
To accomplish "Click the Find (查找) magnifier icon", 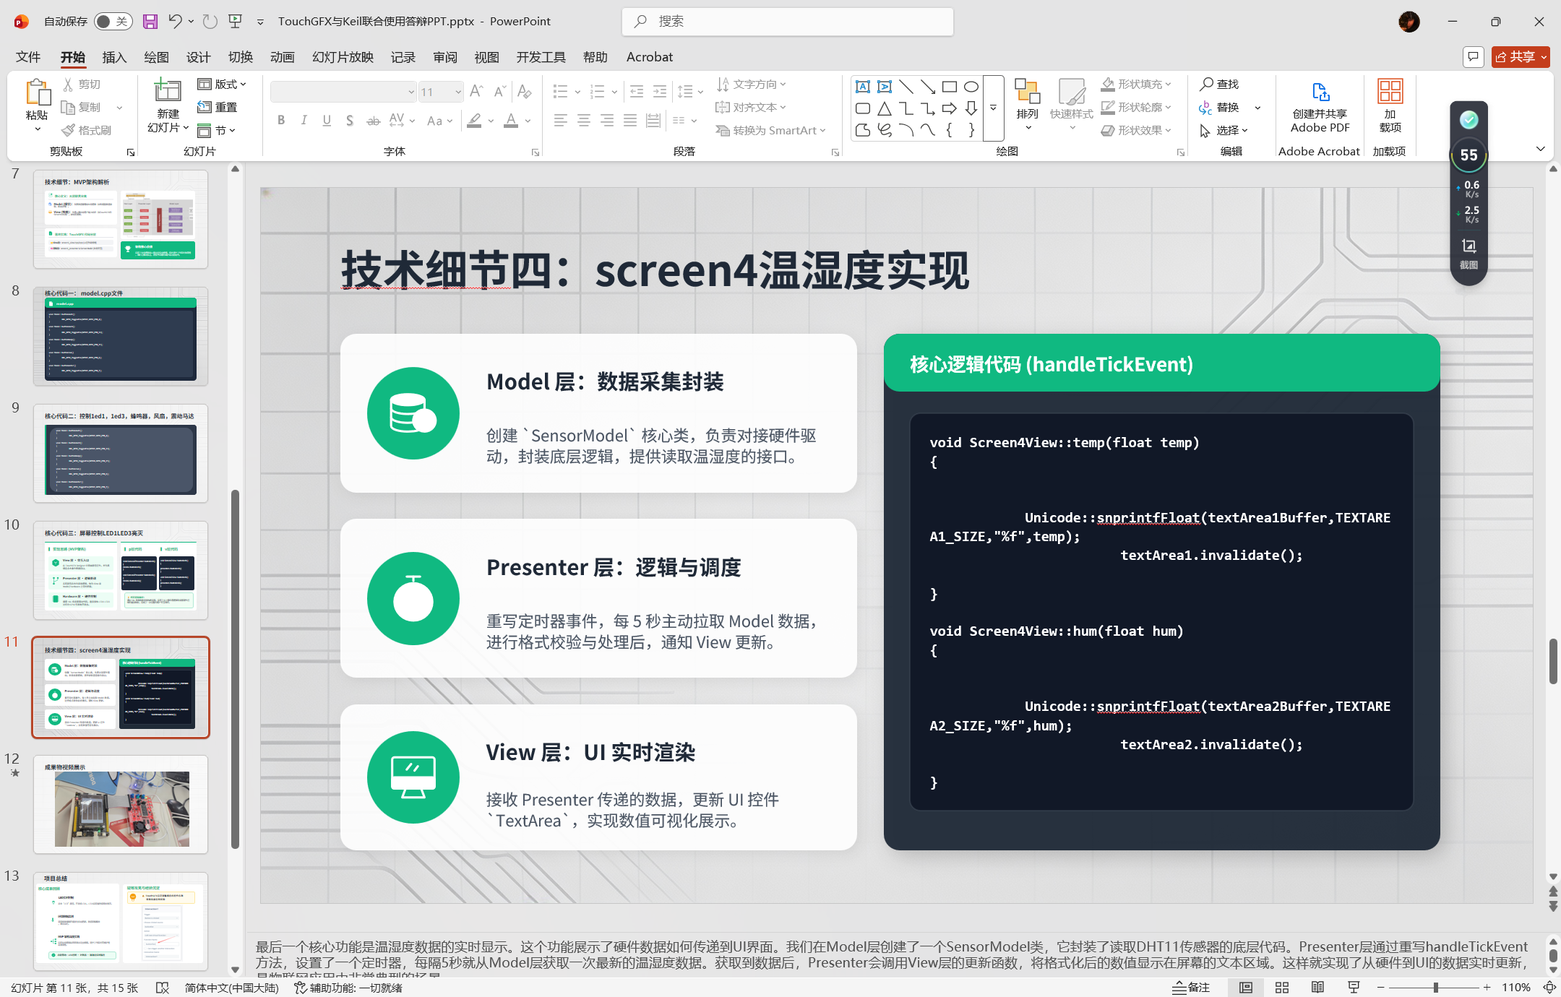I will tap(1206, 85).
